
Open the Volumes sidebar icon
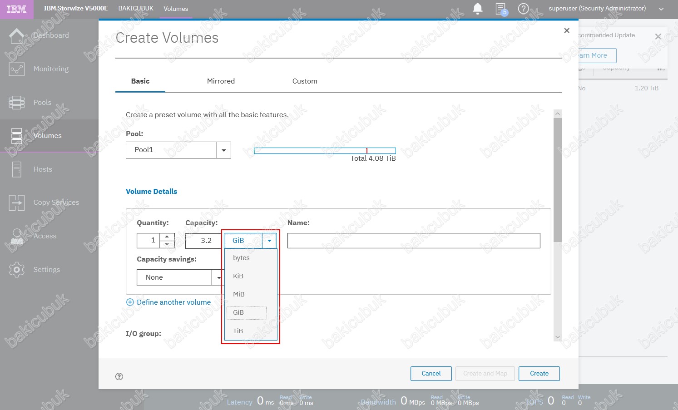(16, 136)
